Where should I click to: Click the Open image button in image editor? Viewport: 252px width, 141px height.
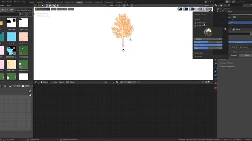tap(26, 86)
